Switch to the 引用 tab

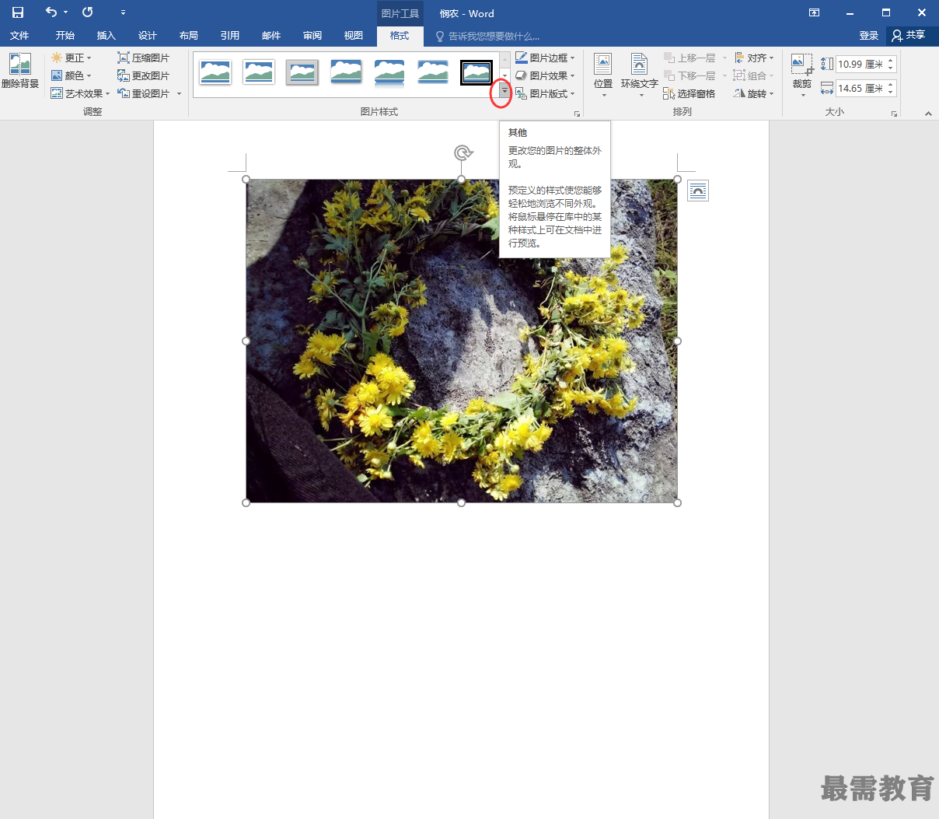(230, 36)
